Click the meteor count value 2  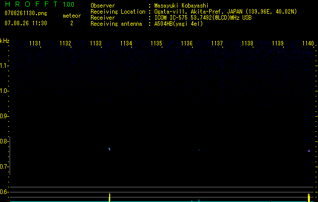[72, 23]
